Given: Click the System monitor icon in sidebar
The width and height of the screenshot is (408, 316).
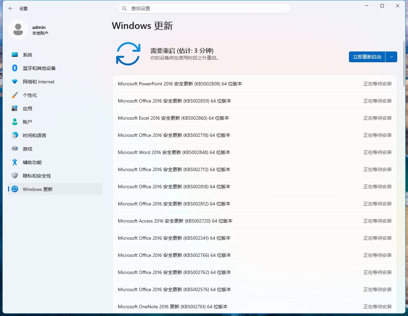Looking at the screenshot, I should pos(15,55).
